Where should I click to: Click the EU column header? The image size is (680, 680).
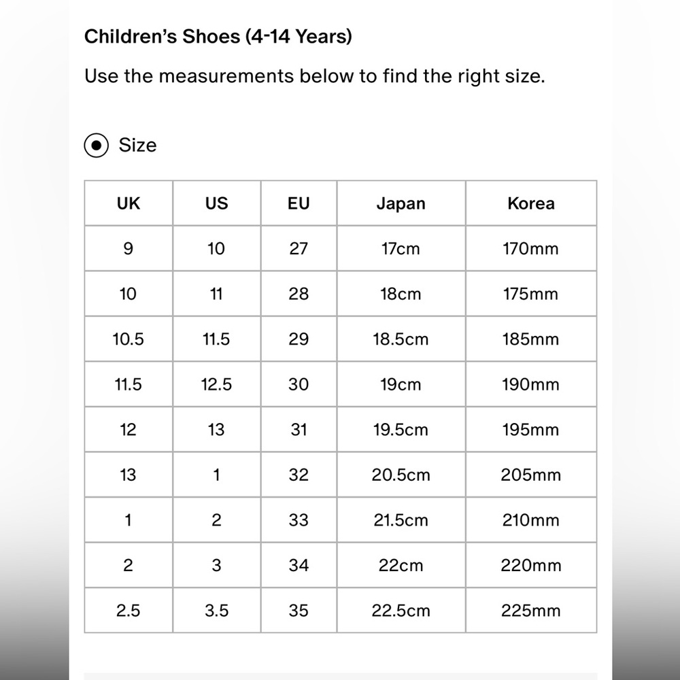[298, 203]
